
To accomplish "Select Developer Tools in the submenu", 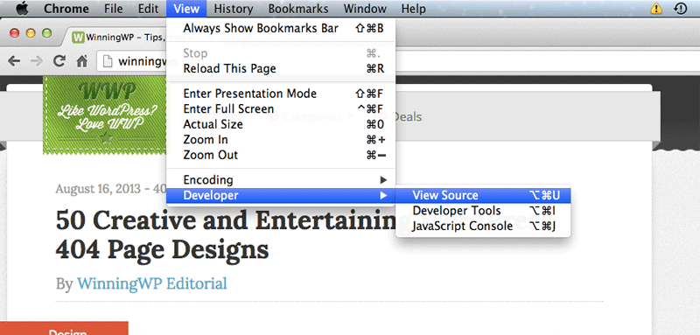I will 484,211.
